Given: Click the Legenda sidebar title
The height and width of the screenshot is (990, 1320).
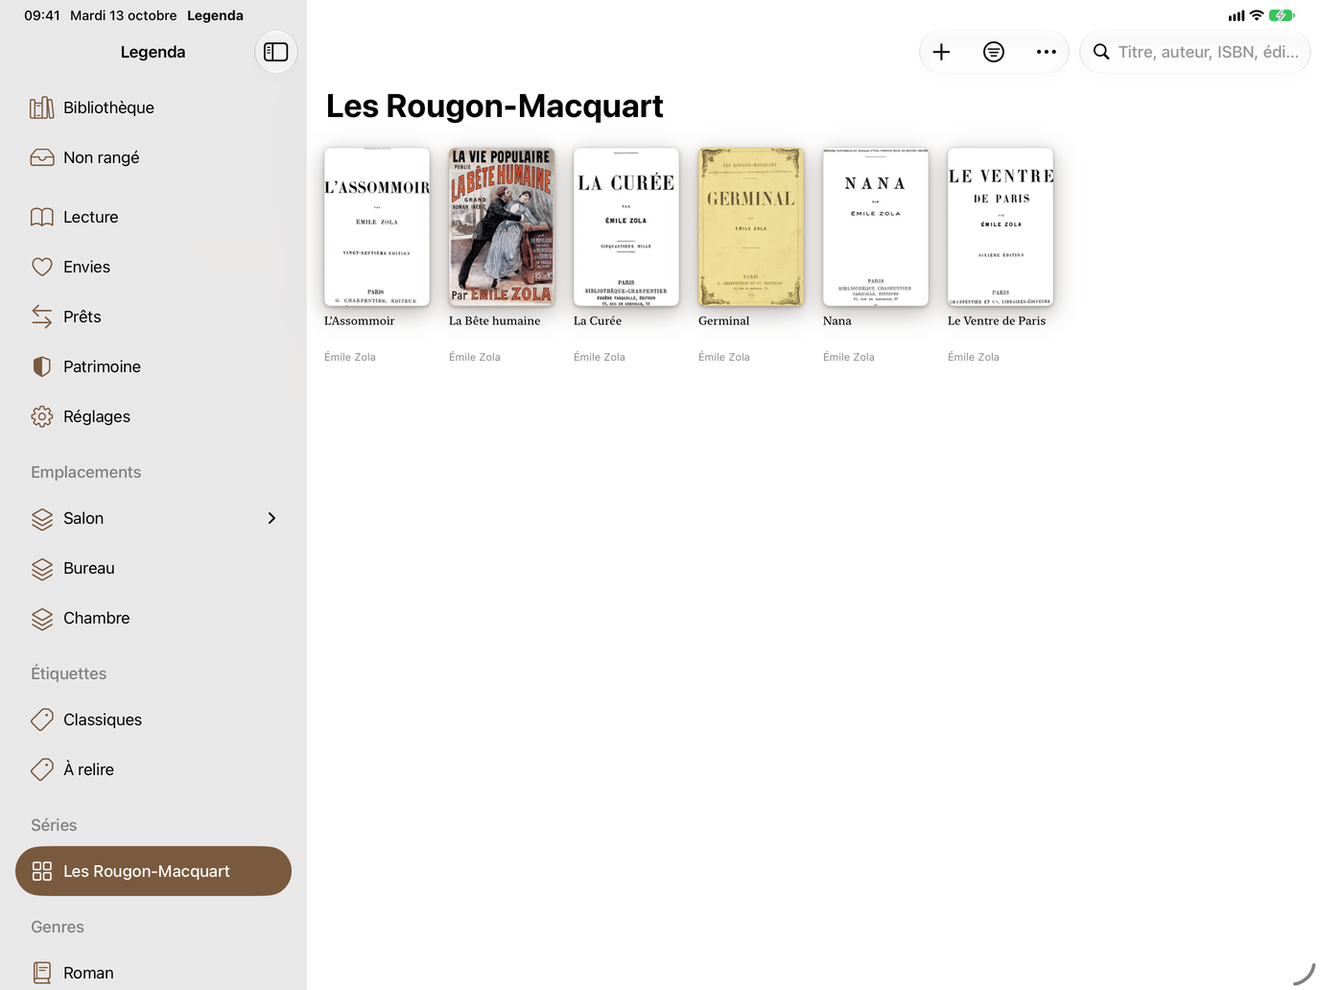Looking at the screenshot, I should tap(153, 52).
